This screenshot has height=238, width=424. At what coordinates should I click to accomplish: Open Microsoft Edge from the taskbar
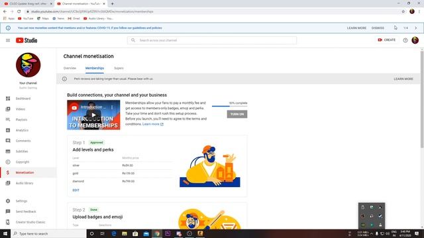pos(113,233)
